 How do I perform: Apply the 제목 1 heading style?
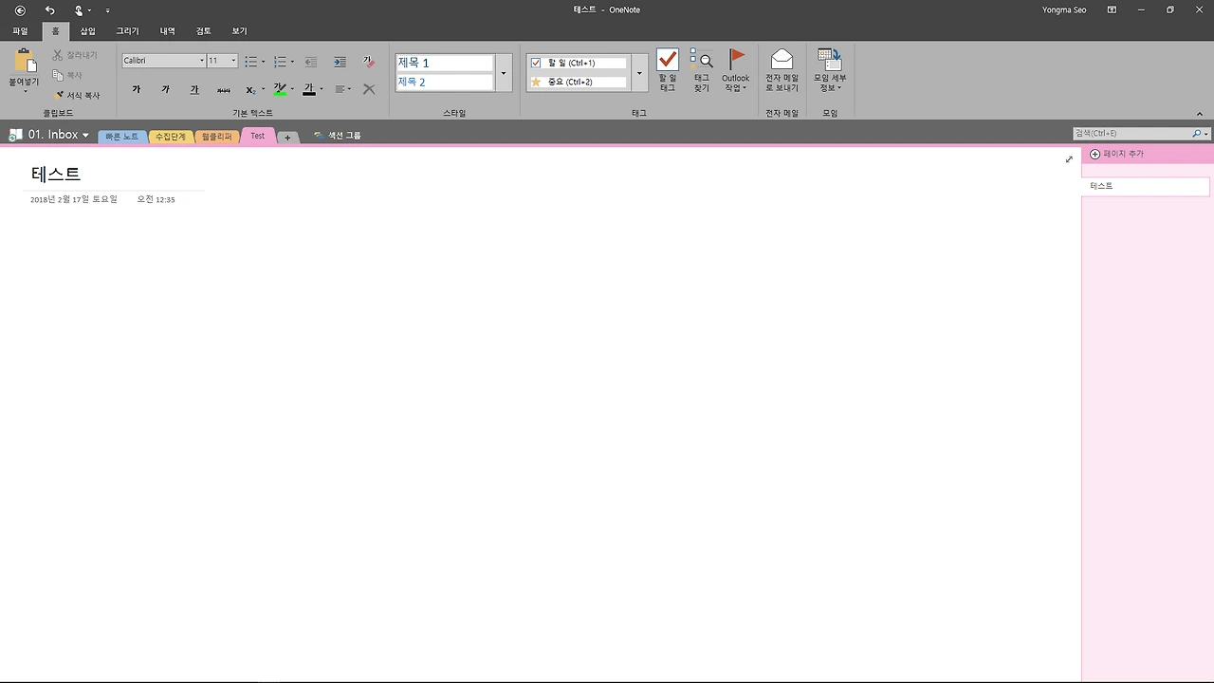click(445, 63)
